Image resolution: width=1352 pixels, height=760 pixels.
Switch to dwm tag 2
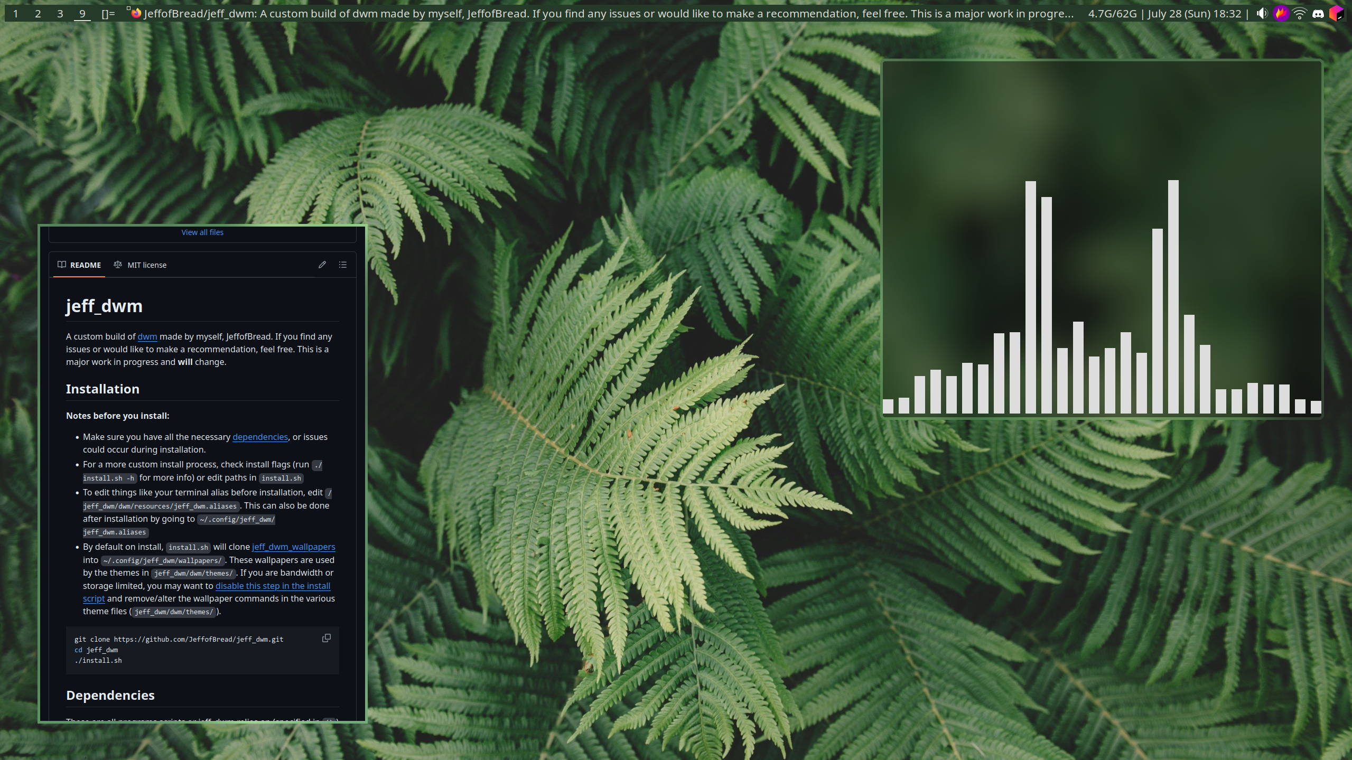[x=38, y=14]
